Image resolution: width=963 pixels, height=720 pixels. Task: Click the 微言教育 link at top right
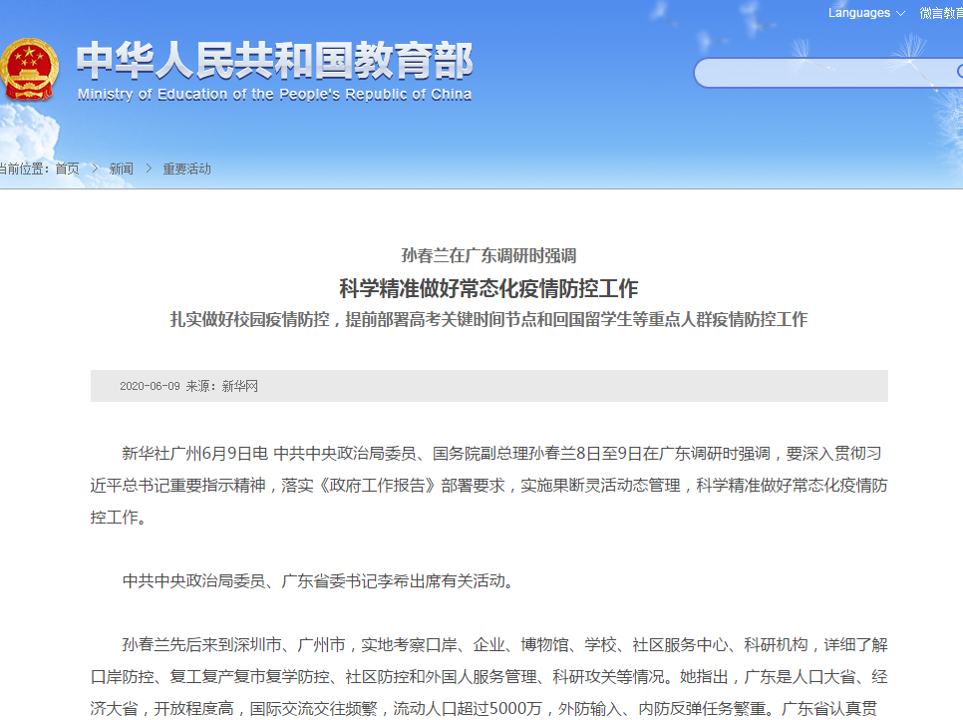click(941, 13)
